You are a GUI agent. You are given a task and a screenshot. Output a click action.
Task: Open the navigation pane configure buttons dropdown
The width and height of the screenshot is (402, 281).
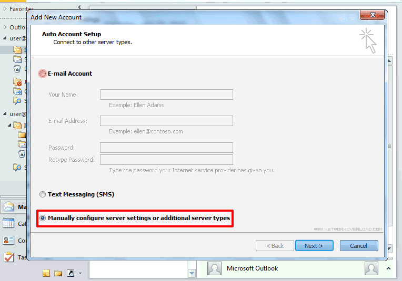click(80, 273)
